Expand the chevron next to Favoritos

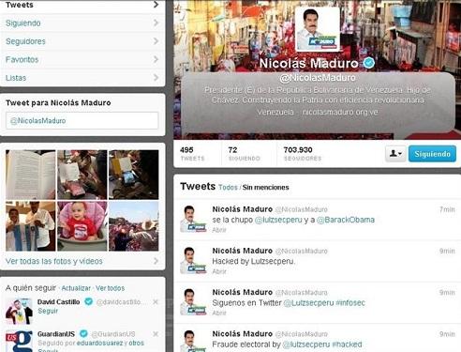(x=156, y=59)
